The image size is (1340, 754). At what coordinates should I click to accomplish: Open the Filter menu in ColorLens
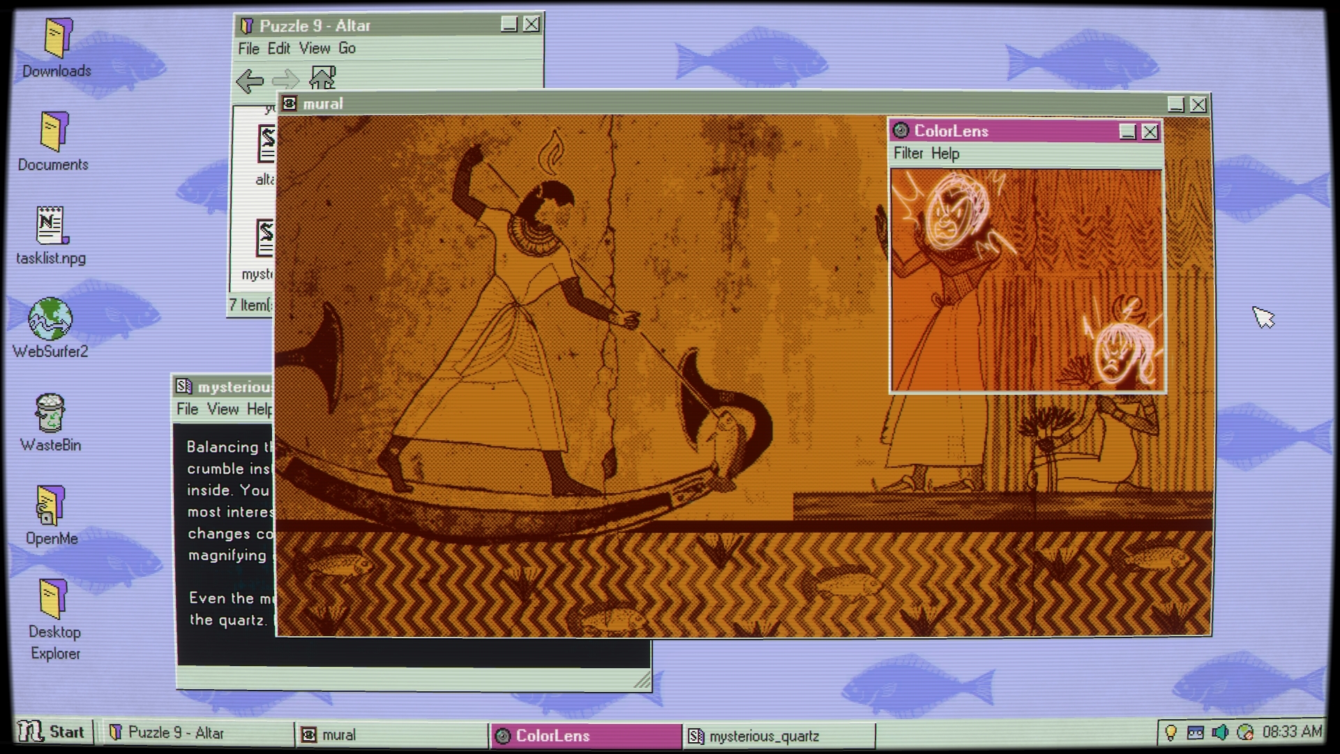pyautogui.click(x=908, y=153)
